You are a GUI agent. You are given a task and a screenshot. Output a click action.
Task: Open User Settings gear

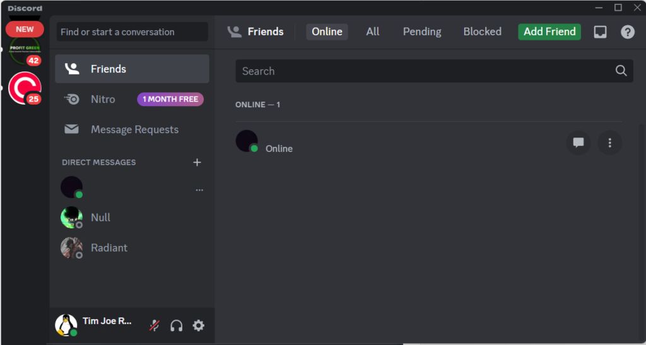tap(198, 325)
